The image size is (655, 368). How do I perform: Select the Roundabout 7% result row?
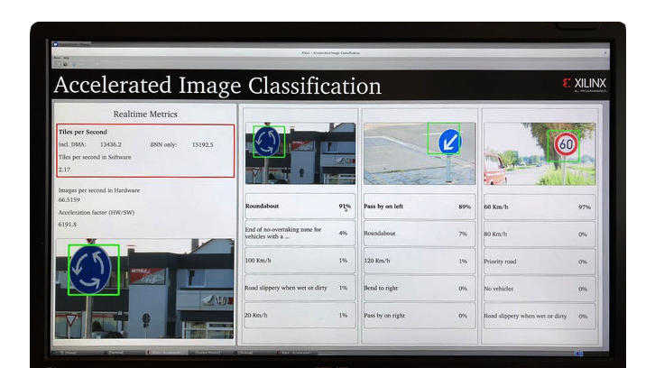[420, 234]
